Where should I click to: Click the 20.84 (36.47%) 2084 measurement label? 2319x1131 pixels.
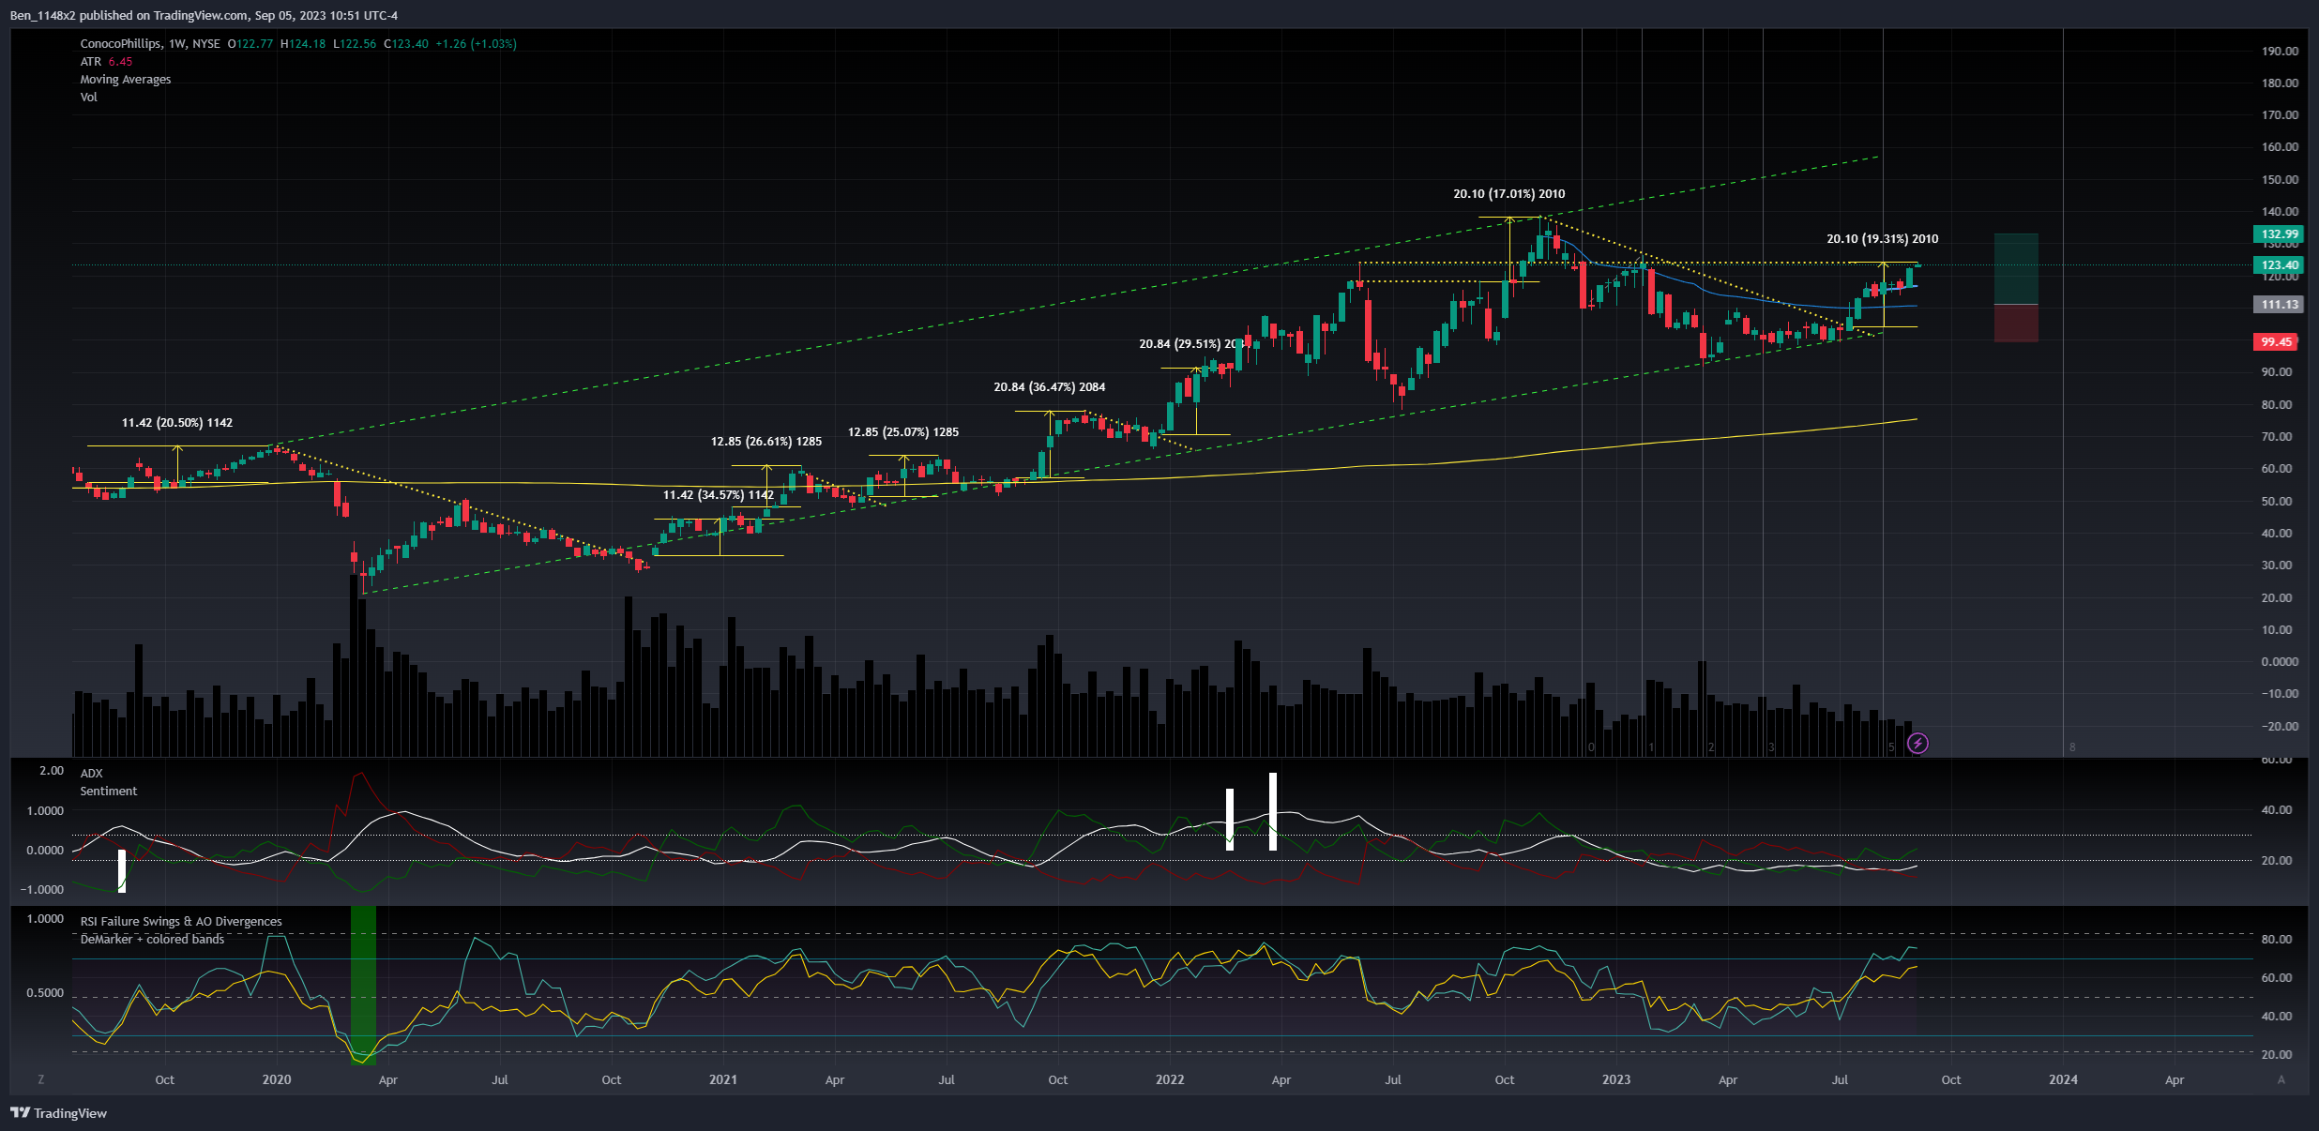tap(1050, 387)
